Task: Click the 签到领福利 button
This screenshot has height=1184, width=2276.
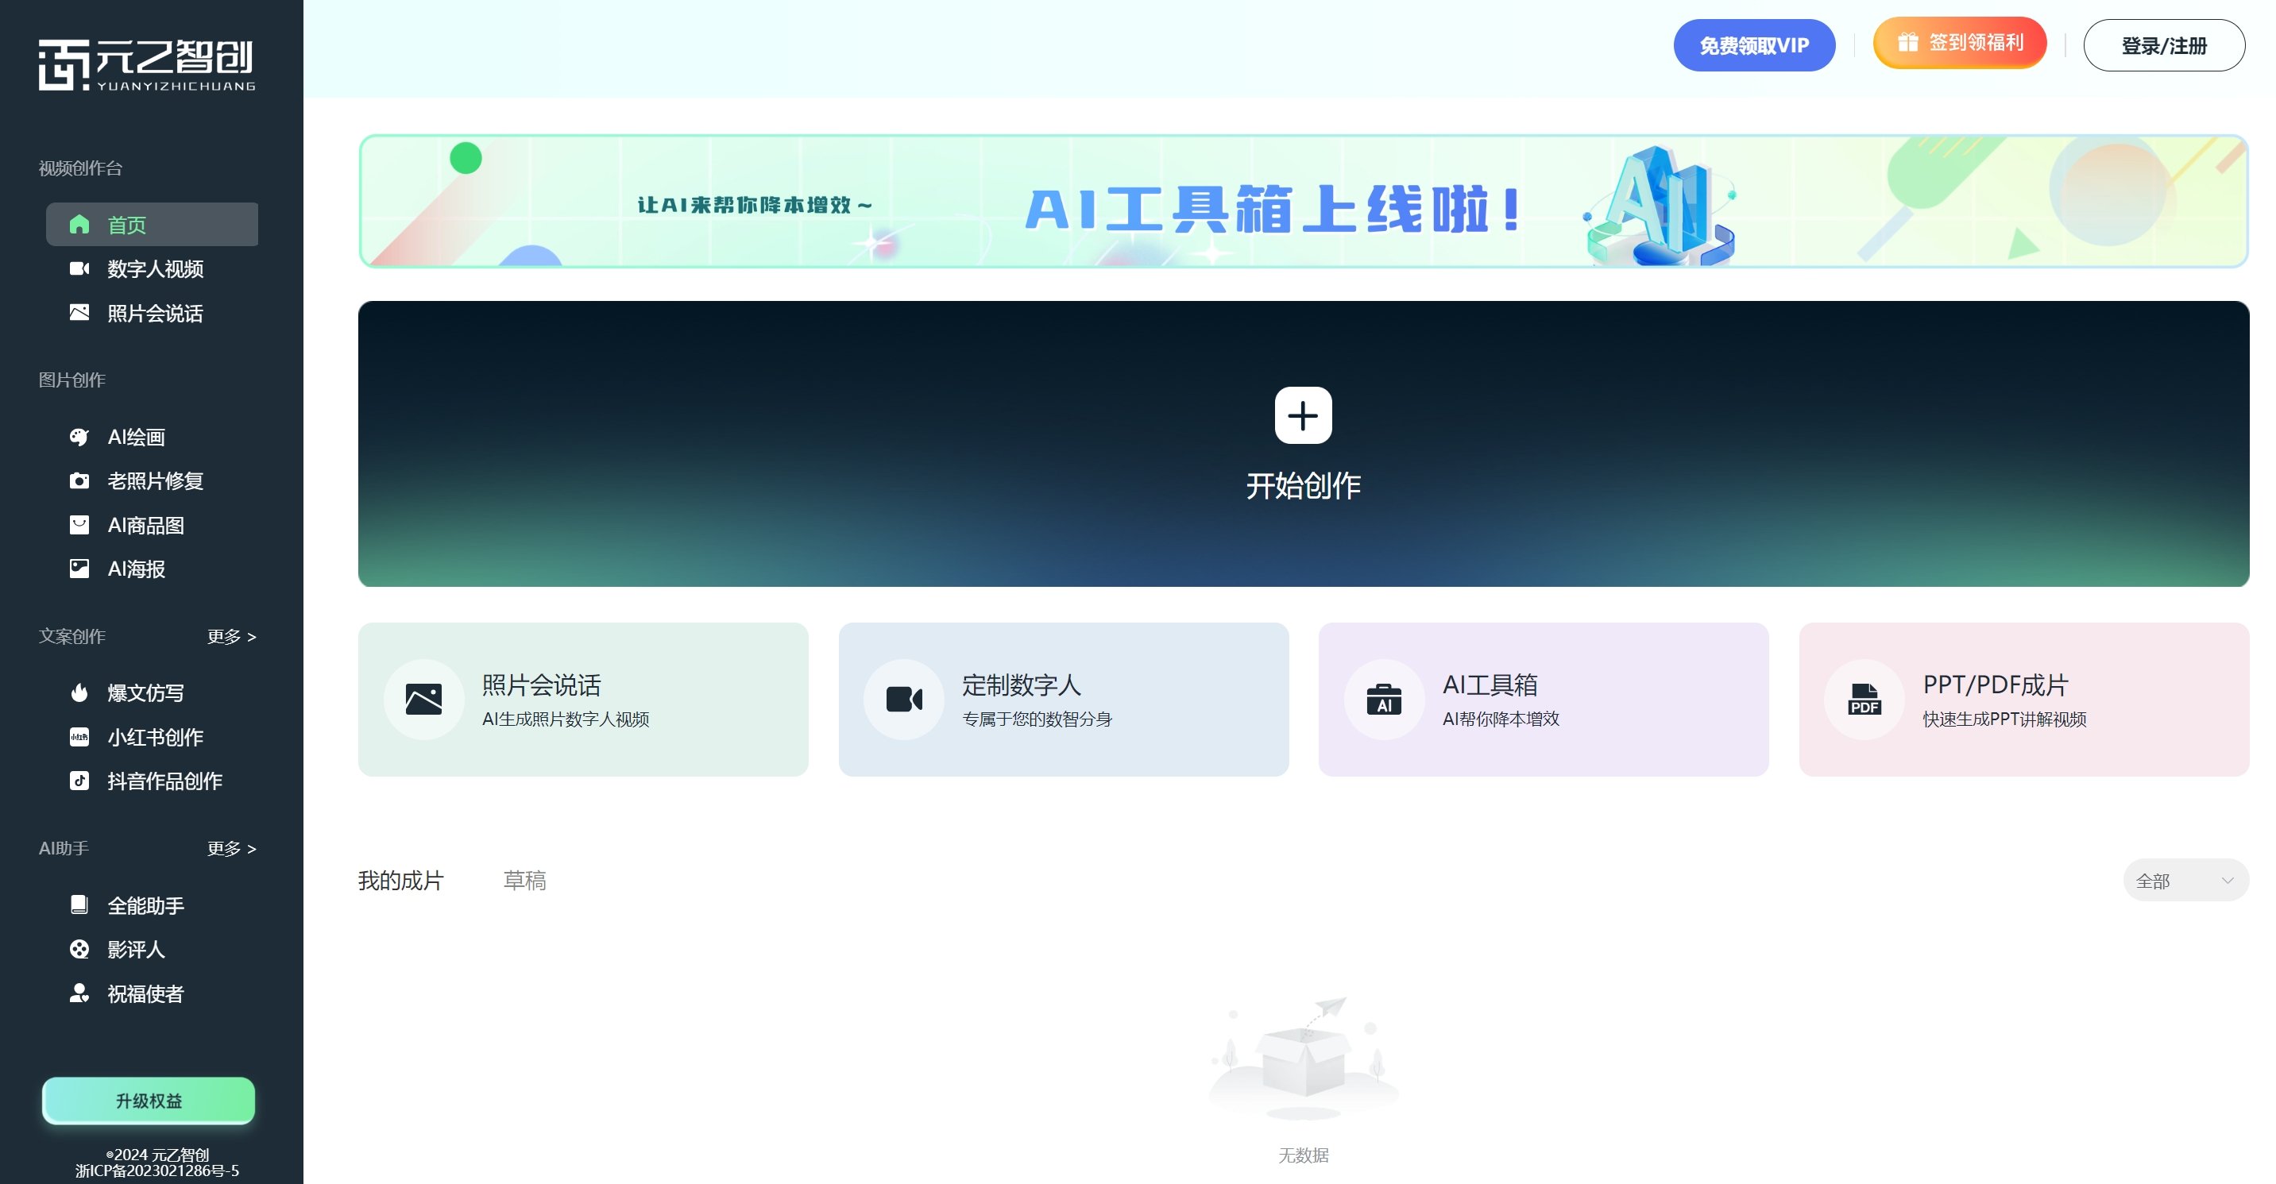Action: pos(1960,42)
